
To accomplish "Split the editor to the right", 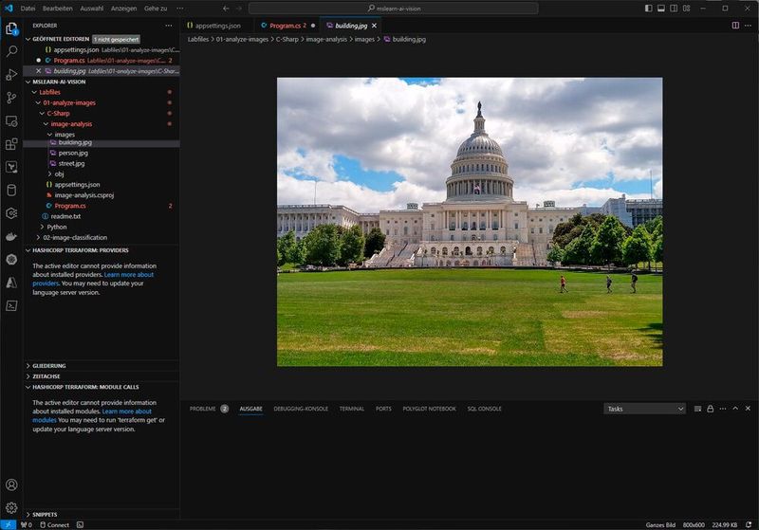I will [734, 25].
